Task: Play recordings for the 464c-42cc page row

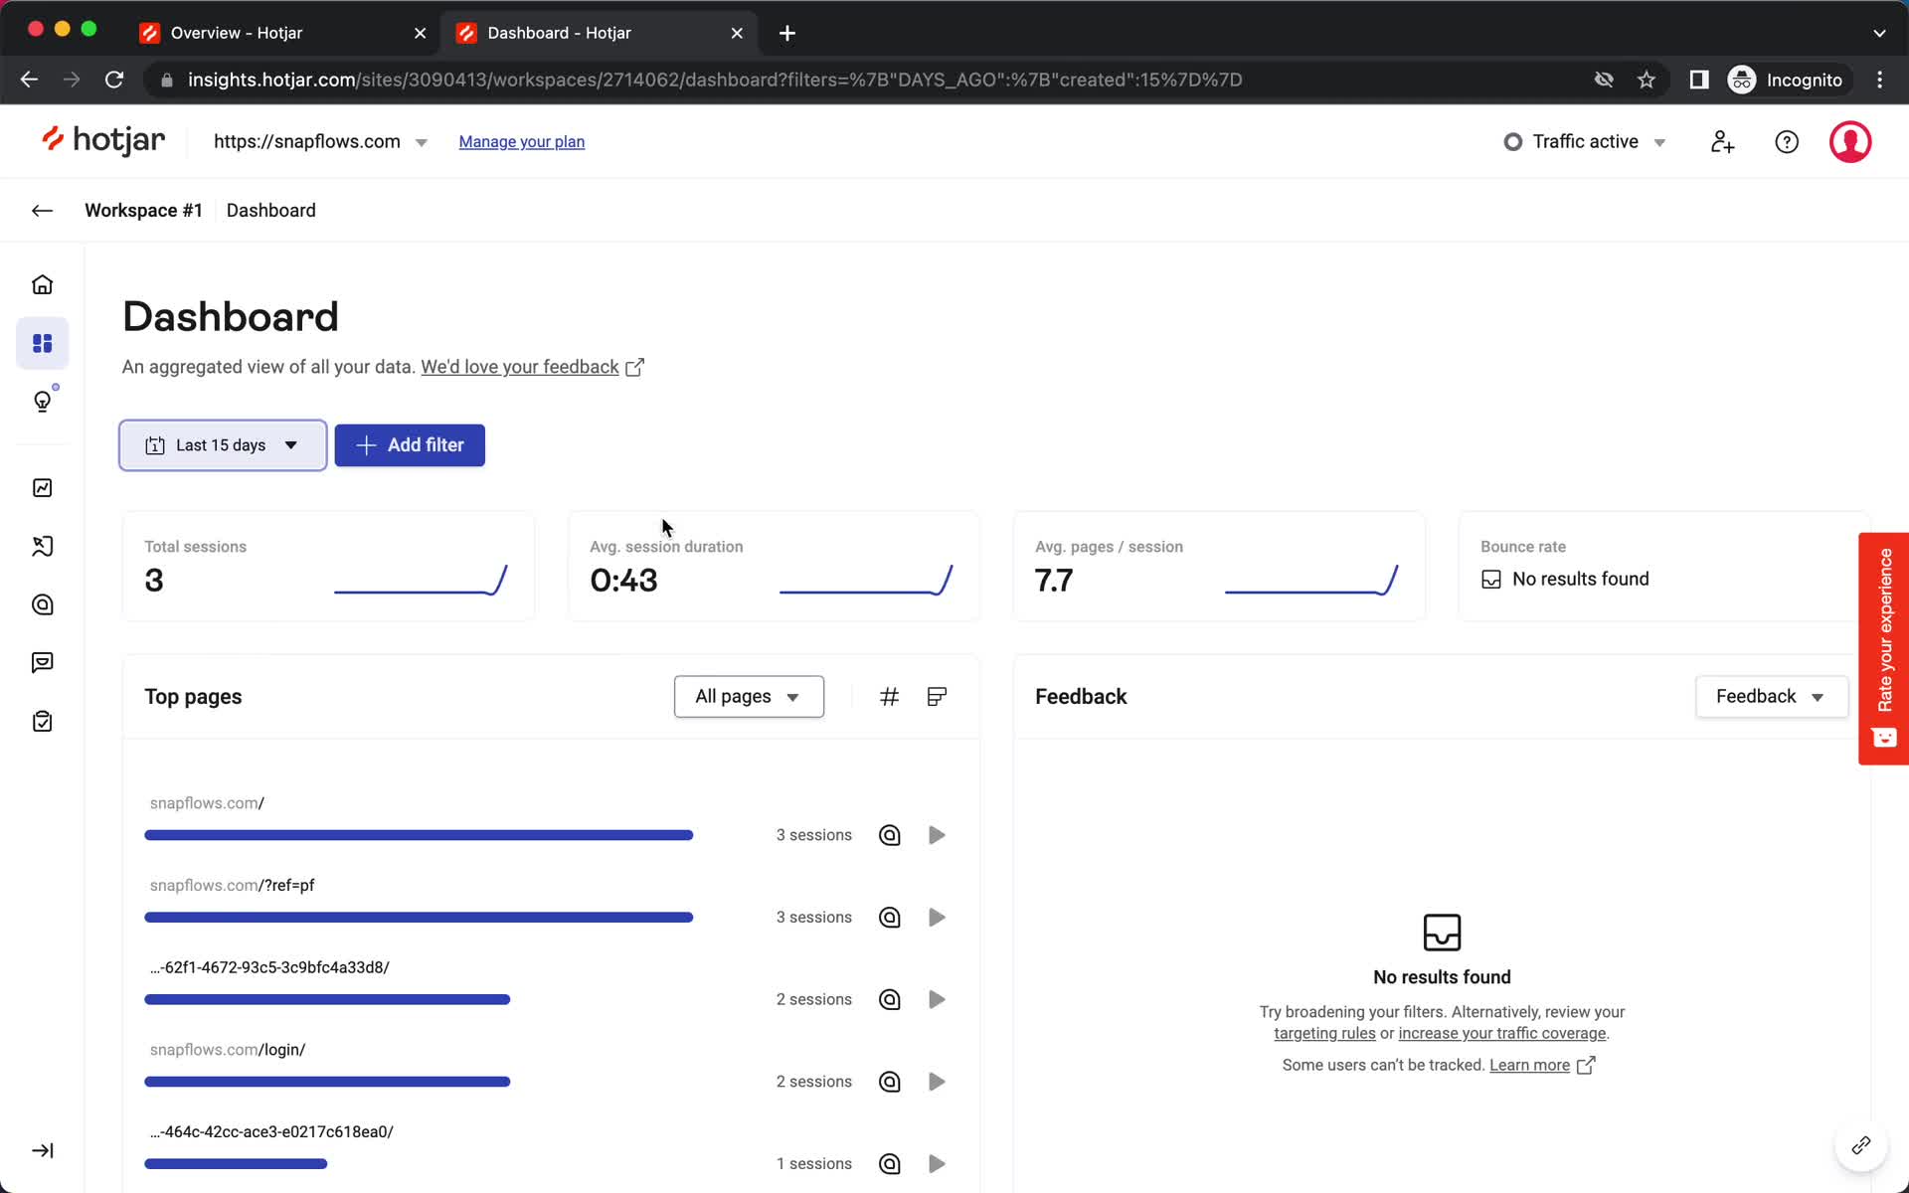Action: click(x=936, y=1164)
